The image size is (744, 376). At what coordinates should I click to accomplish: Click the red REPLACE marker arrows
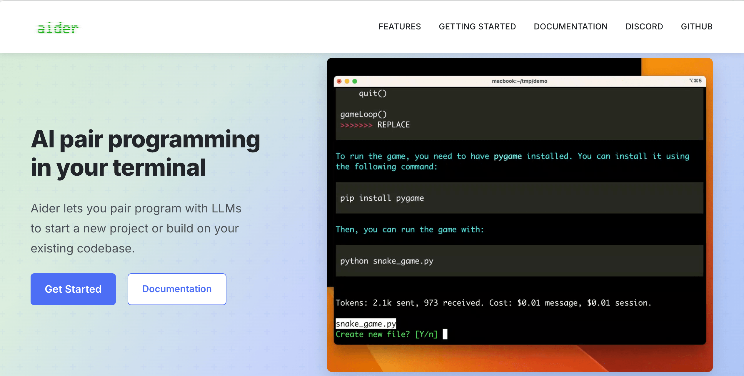356,125
